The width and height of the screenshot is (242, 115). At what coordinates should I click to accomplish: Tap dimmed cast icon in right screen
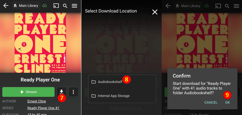pos(218,6)
